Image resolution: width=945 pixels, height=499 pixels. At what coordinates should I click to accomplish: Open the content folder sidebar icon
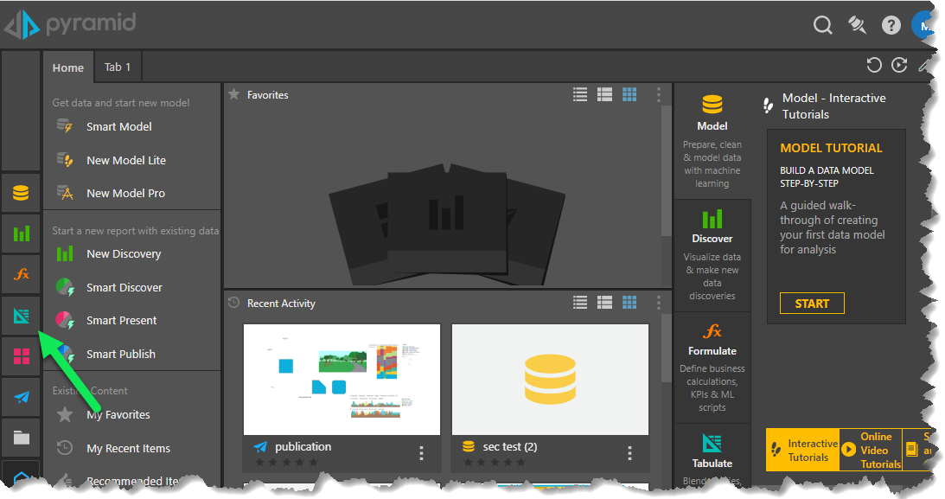(21, 438)
